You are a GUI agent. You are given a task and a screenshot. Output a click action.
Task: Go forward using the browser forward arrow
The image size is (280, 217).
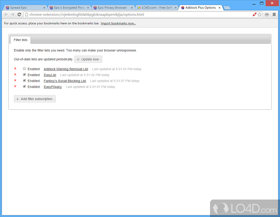(13, 15)
